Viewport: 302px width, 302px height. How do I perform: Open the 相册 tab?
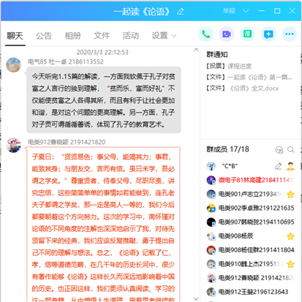73,36
